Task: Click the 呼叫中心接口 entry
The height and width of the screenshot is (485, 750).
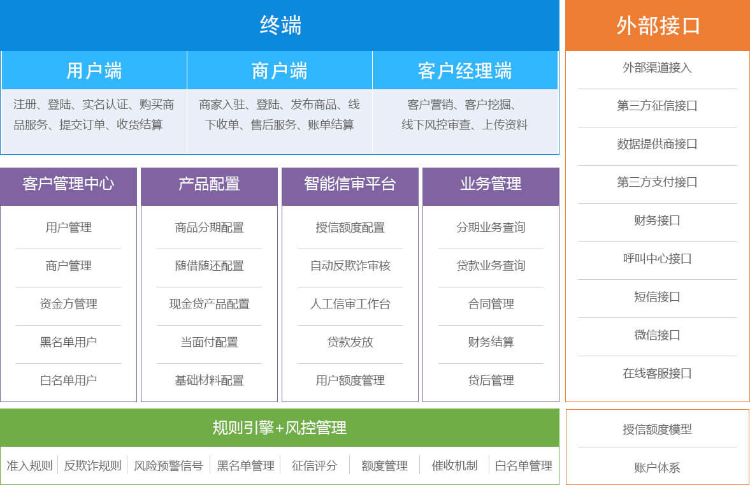Action: coord(657,259)
